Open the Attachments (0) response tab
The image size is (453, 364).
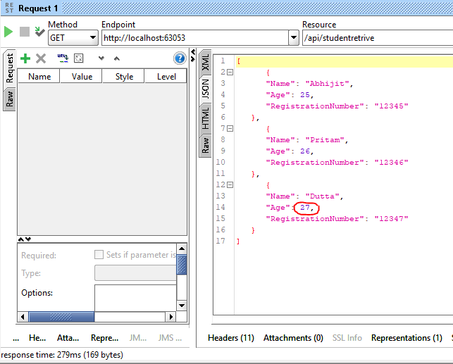pos(293,338)
